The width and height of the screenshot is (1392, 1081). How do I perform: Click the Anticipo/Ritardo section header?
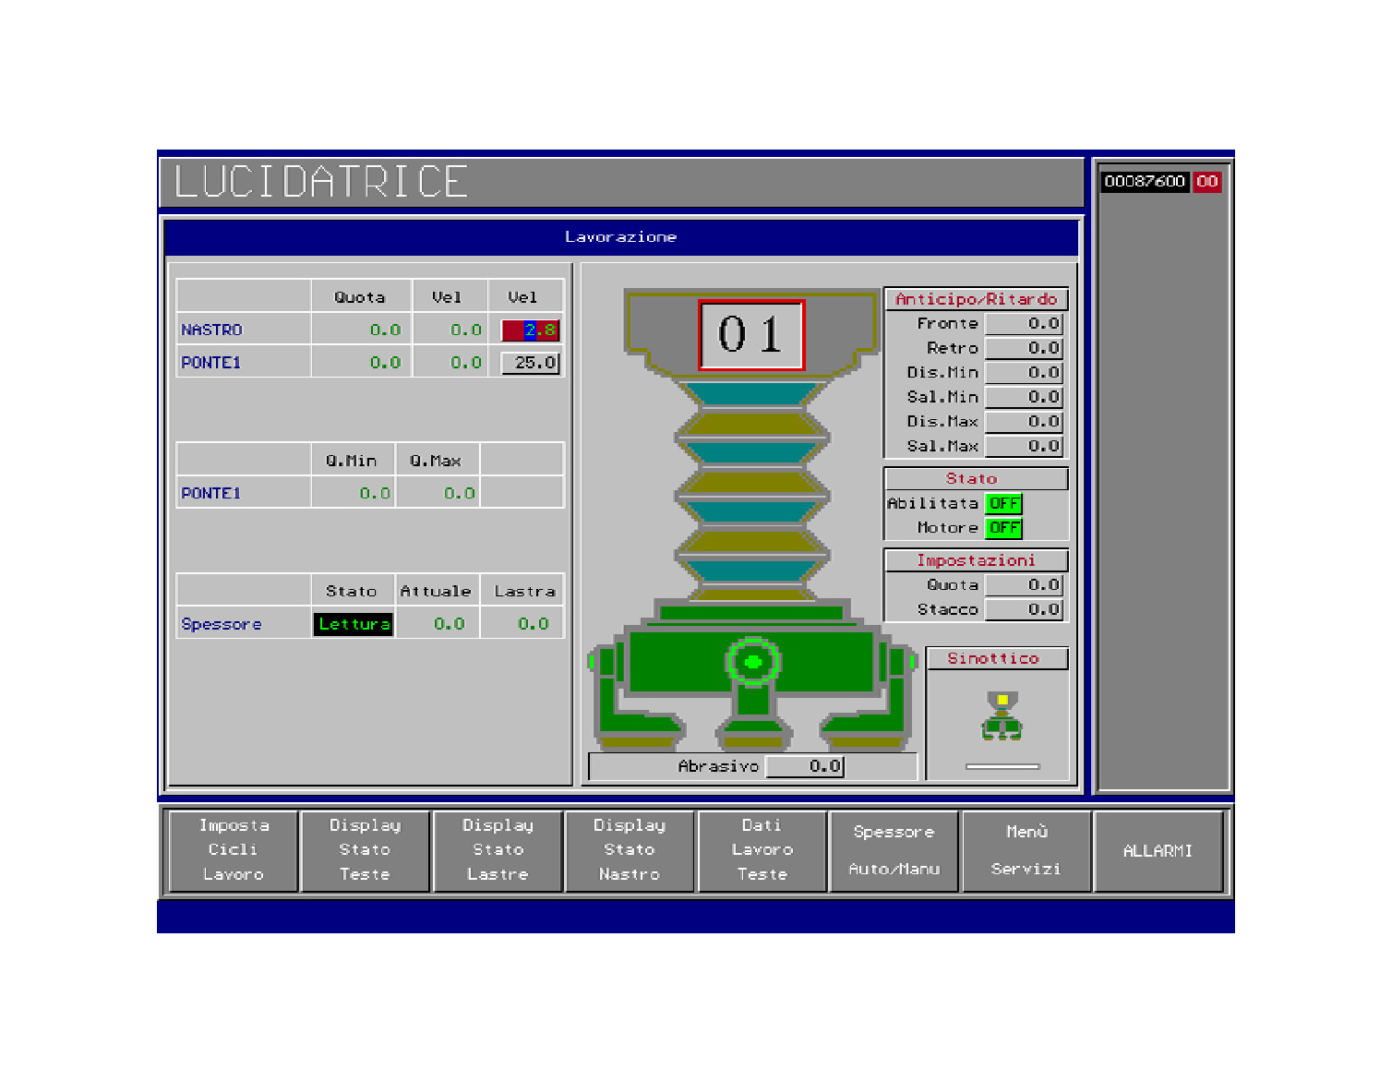click(977, 299)
